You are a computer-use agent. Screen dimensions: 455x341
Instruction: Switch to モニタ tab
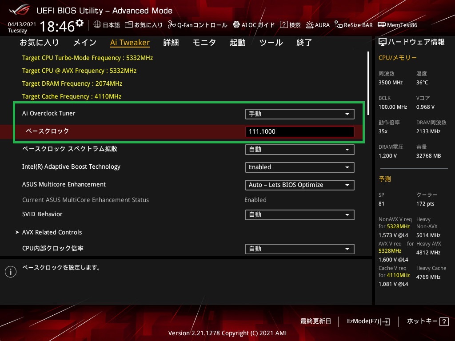pos(204,43)
